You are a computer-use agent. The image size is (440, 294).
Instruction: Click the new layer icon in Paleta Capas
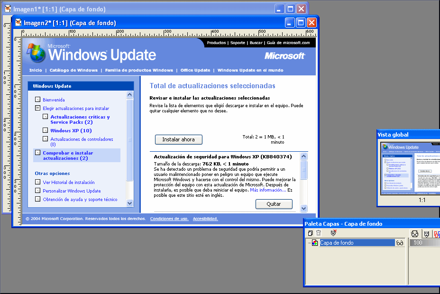310,233
